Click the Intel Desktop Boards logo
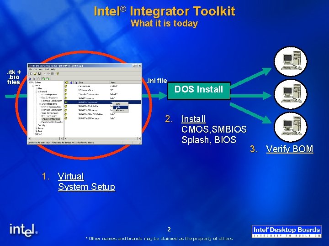Viewport: 329px width, 246px height. (x=287, y=231)
